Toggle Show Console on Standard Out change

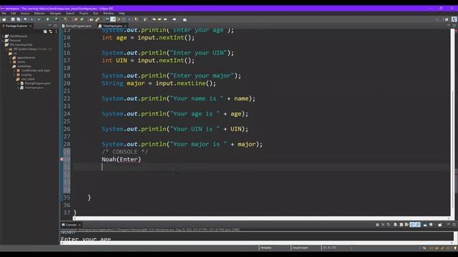(x=412, y=225)
